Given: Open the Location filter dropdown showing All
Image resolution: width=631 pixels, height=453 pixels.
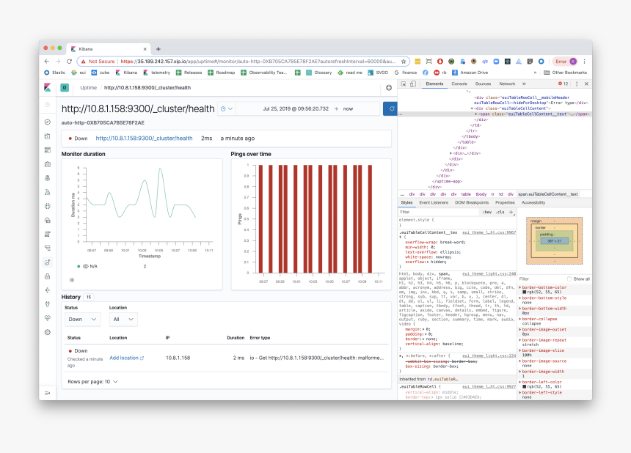Looking at the screenshot, I should tap(123, 320).
